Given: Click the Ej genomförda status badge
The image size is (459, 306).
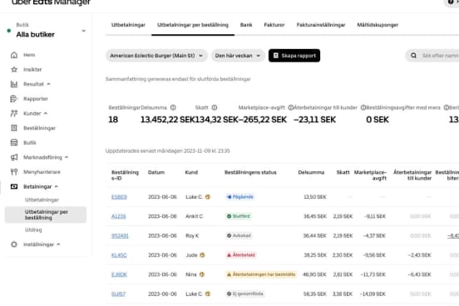Looking at the screenshot, I should (x=245, y=294).
